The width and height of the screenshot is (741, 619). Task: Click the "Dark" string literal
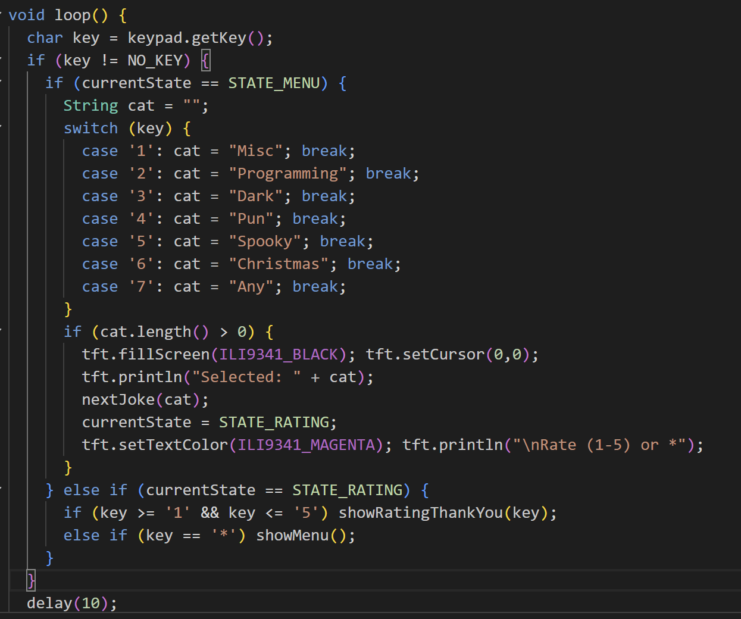pyautogui.click(x=256, y=196)
